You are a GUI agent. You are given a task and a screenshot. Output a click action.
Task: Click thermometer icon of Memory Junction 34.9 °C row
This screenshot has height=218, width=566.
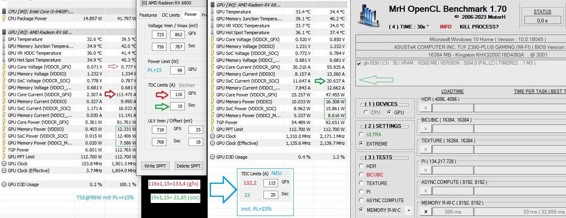pyautogui.click(x=4, y=46)
